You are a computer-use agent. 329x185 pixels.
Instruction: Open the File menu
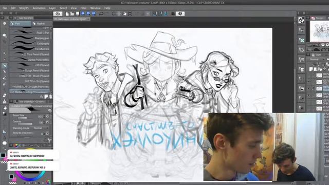point(5,8)
